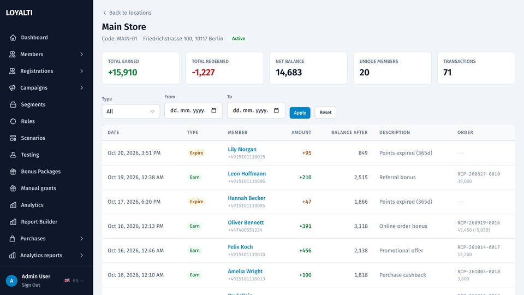Click the Amount column header

301,132
